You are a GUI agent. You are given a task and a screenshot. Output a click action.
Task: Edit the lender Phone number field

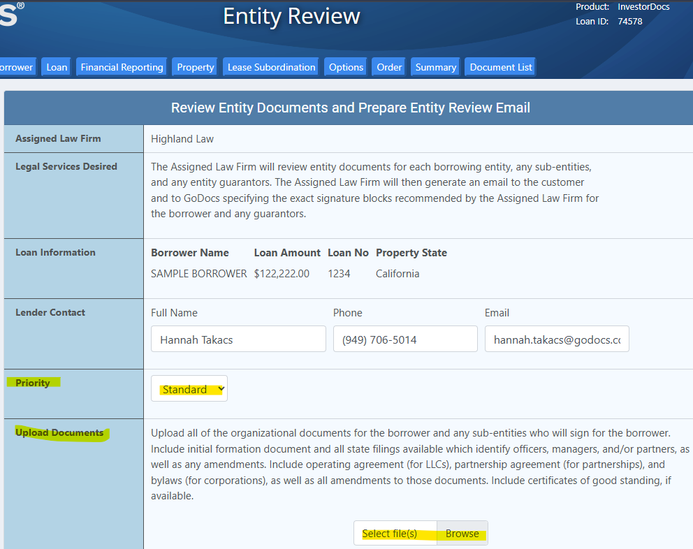coord(405,339)
